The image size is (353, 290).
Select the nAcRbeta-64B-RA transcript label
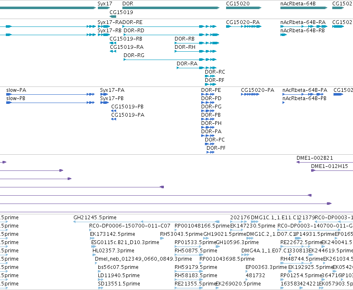click(303, 22)
